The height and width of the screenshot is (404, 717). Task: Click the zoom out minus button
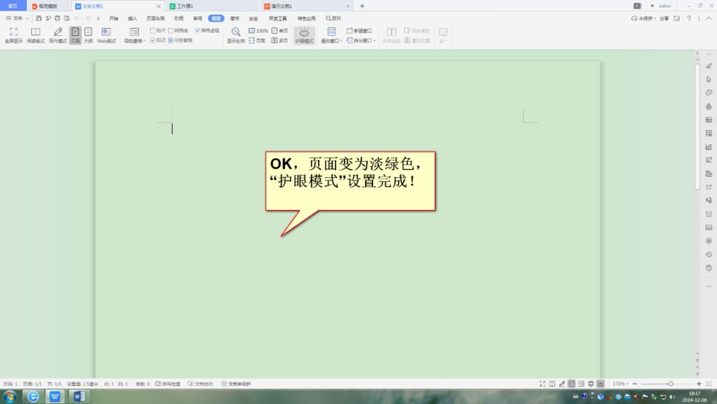pyautogui.click(x=635, y=384)
